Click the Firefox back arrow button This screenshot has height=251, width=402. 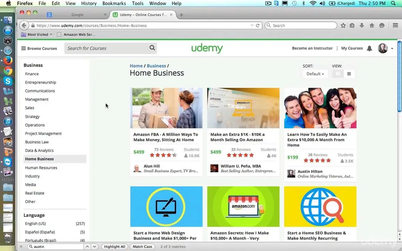(x=24, y=25)
